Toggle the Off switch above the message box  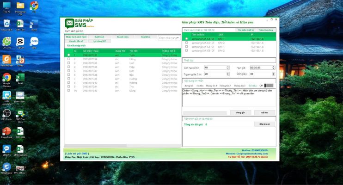click(269, 85)
